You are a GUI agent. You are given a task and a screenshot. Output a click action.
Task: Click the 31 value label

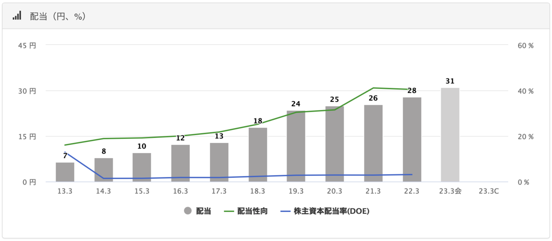[450, 81]
